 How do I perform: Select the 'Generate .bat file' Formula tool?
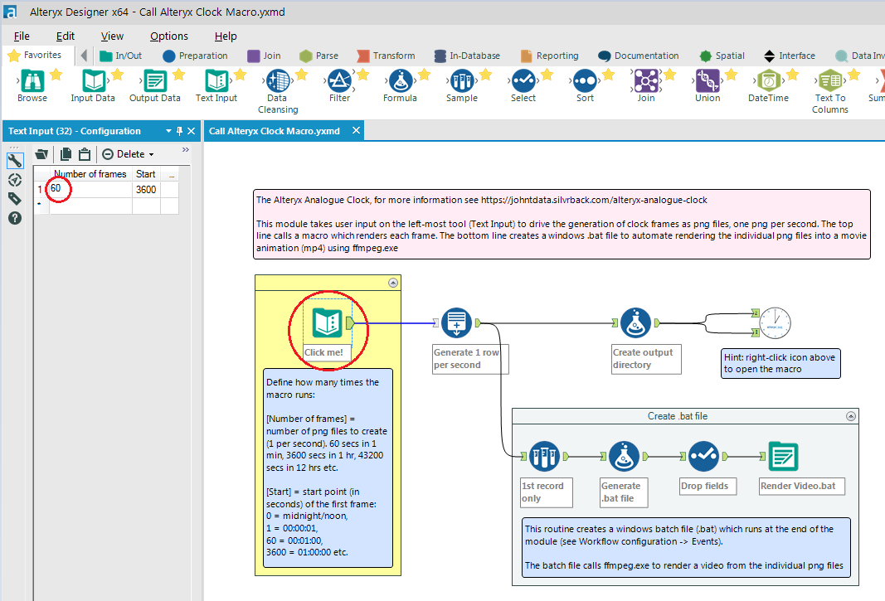tap(624, 457)
